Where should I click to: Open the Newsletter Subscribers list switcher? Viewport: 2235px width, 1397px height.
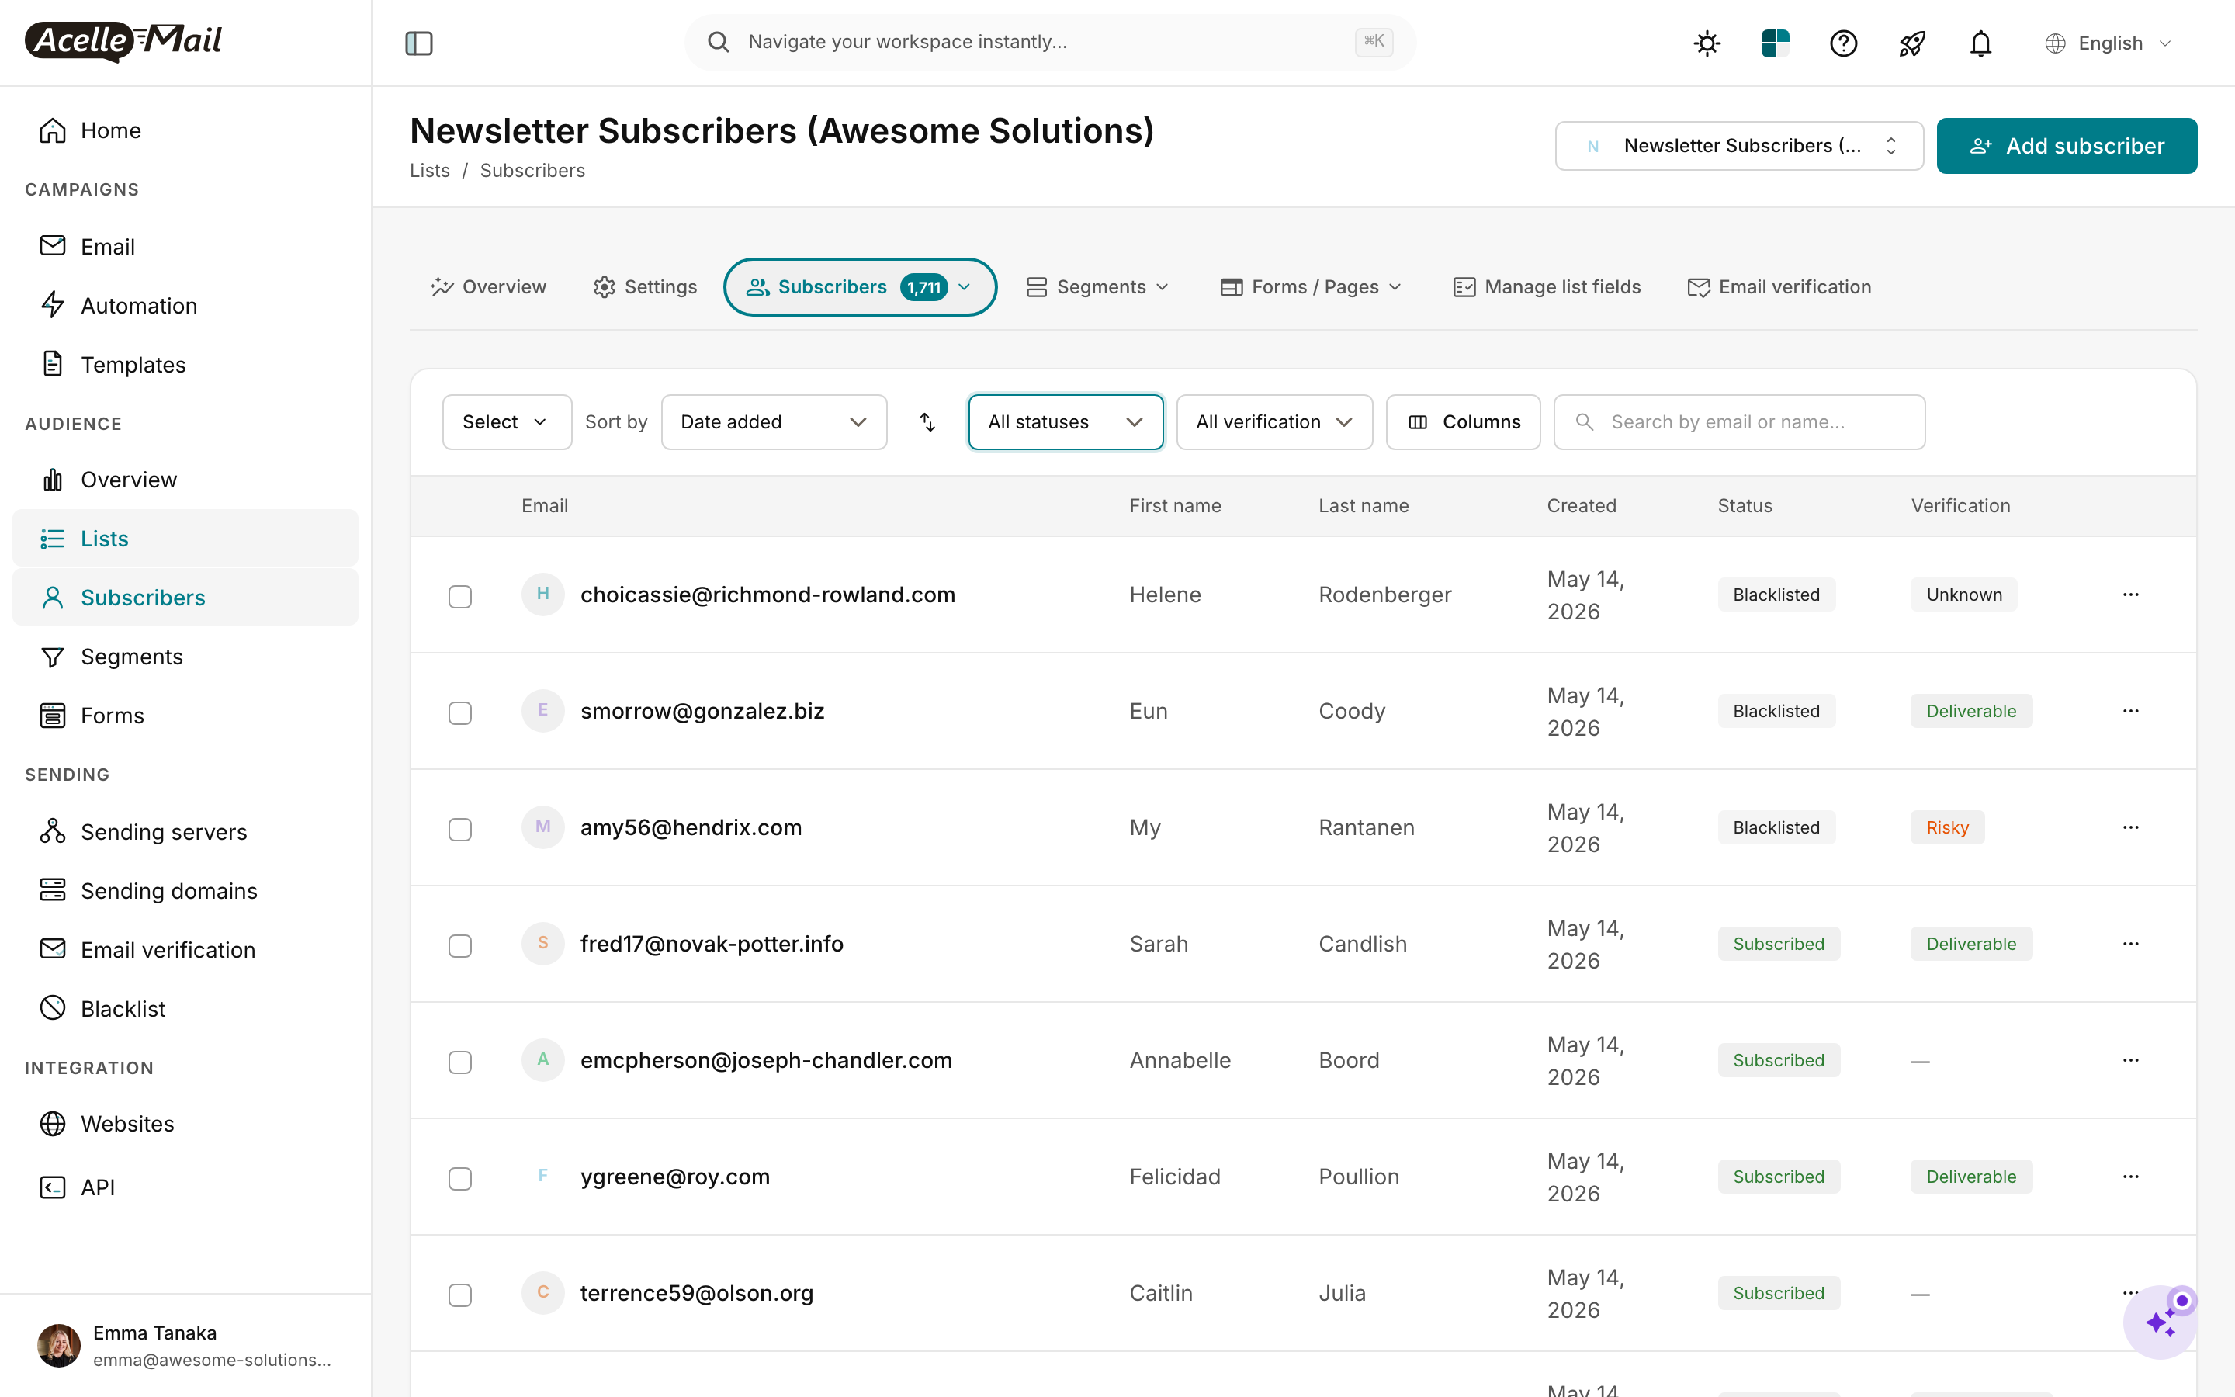(x=1739, y=146)
